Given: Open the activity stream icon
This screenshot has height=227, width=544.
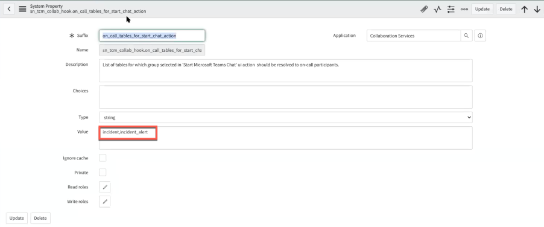Looking at the screenshot, I should click(x=437, y=10).
